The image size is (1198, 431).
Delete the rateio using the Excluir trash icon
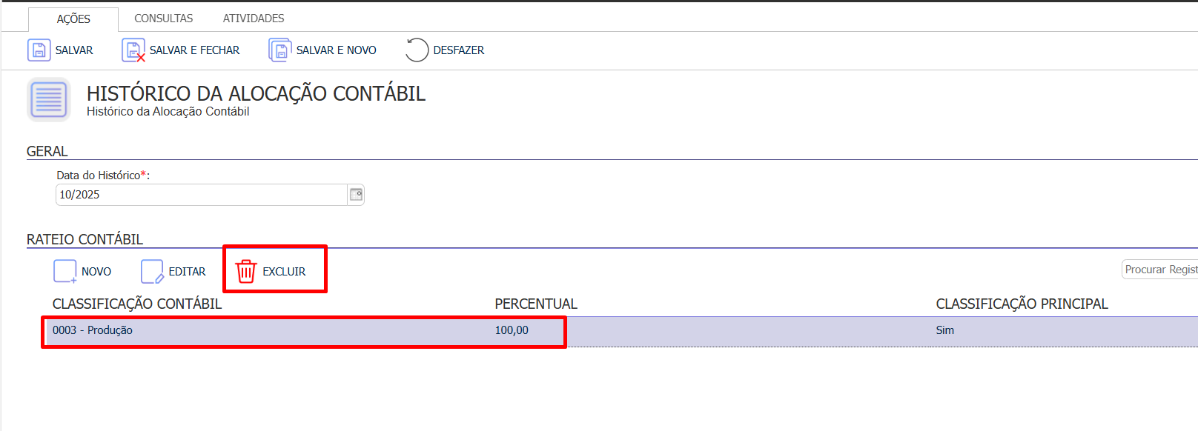[x=246, y=272]
